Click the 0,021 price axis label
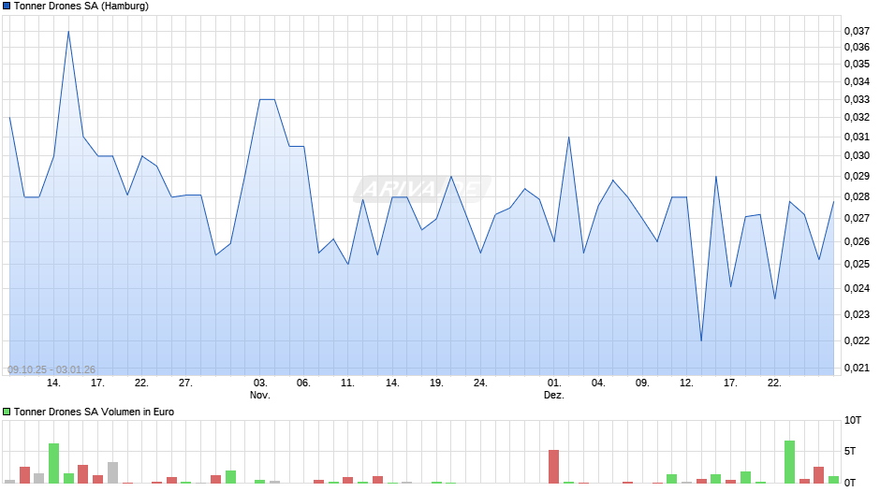Screen dimensions: 880x492 point(857,368)
